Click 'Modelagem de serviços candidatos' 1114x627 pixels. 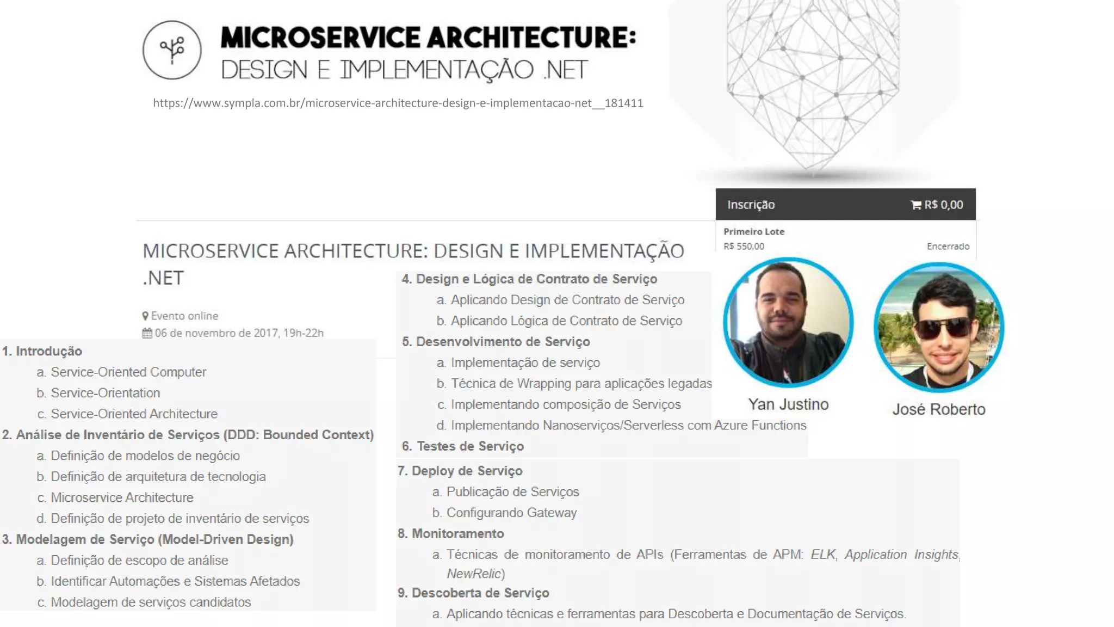coord(151,603)
